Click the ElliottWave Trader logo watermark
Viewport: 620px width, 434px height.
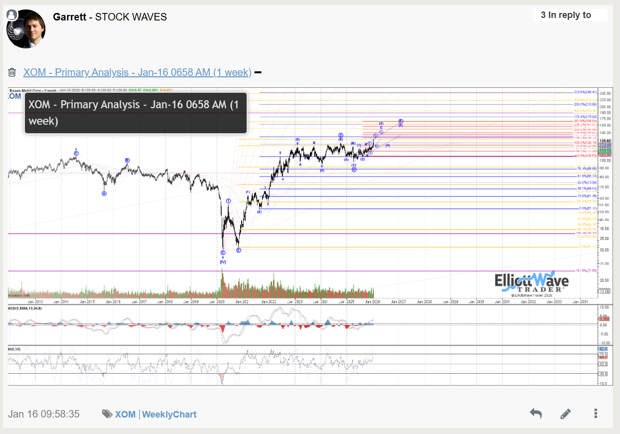click(x=531, y=283)
